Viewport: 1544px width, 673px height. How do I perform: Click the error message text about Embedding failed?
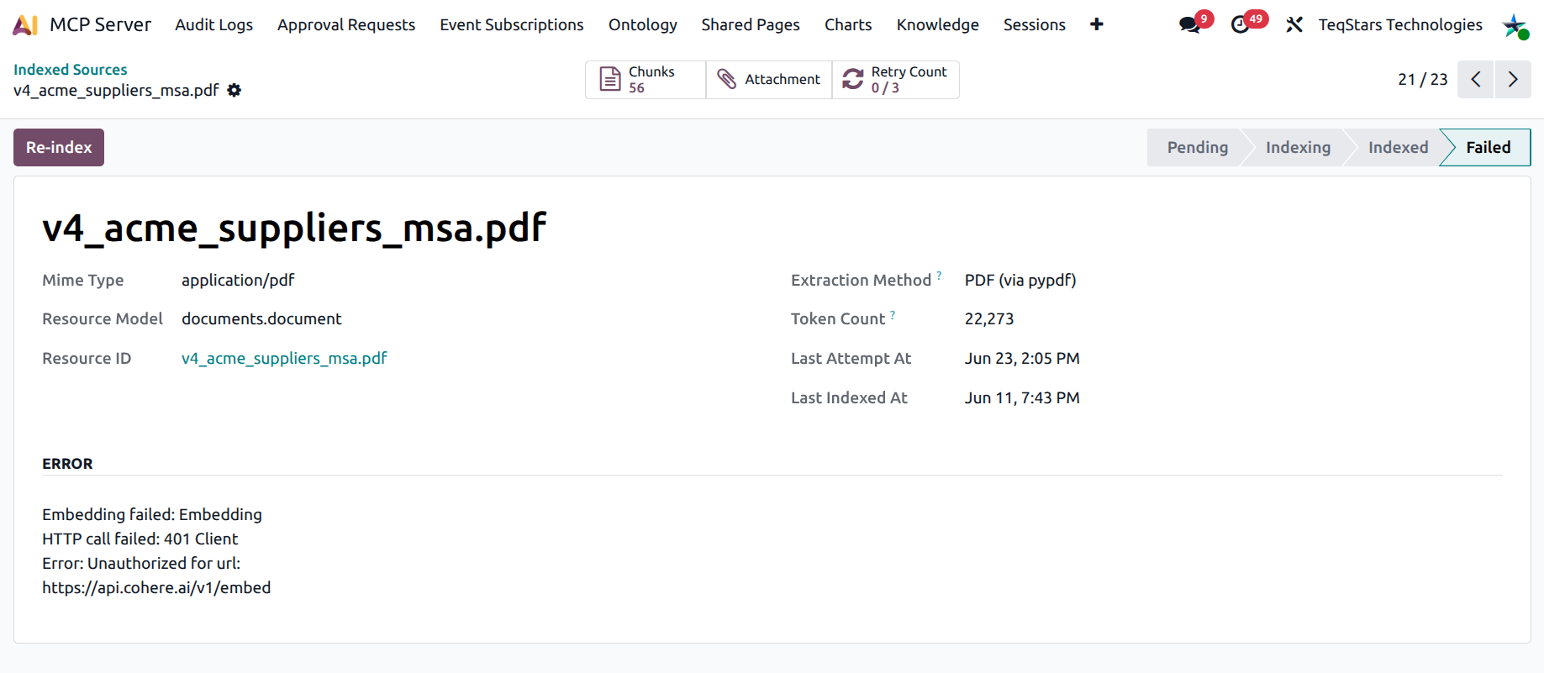156,550
